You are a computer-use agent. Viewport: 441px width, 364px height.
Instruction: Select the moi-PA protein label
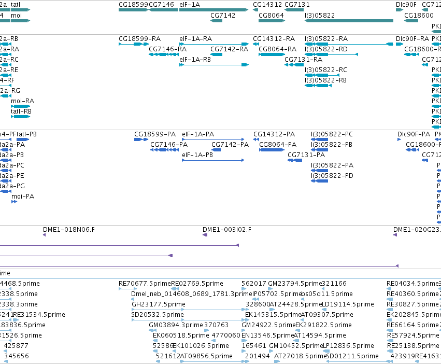click(x=23, y=196)
